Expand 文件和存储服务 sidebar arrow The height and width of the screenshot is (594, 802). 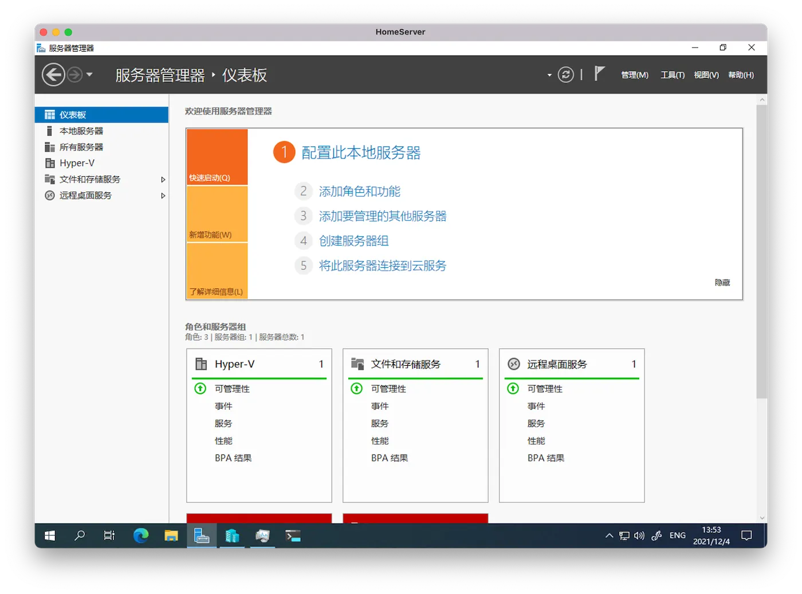(163, 180)
